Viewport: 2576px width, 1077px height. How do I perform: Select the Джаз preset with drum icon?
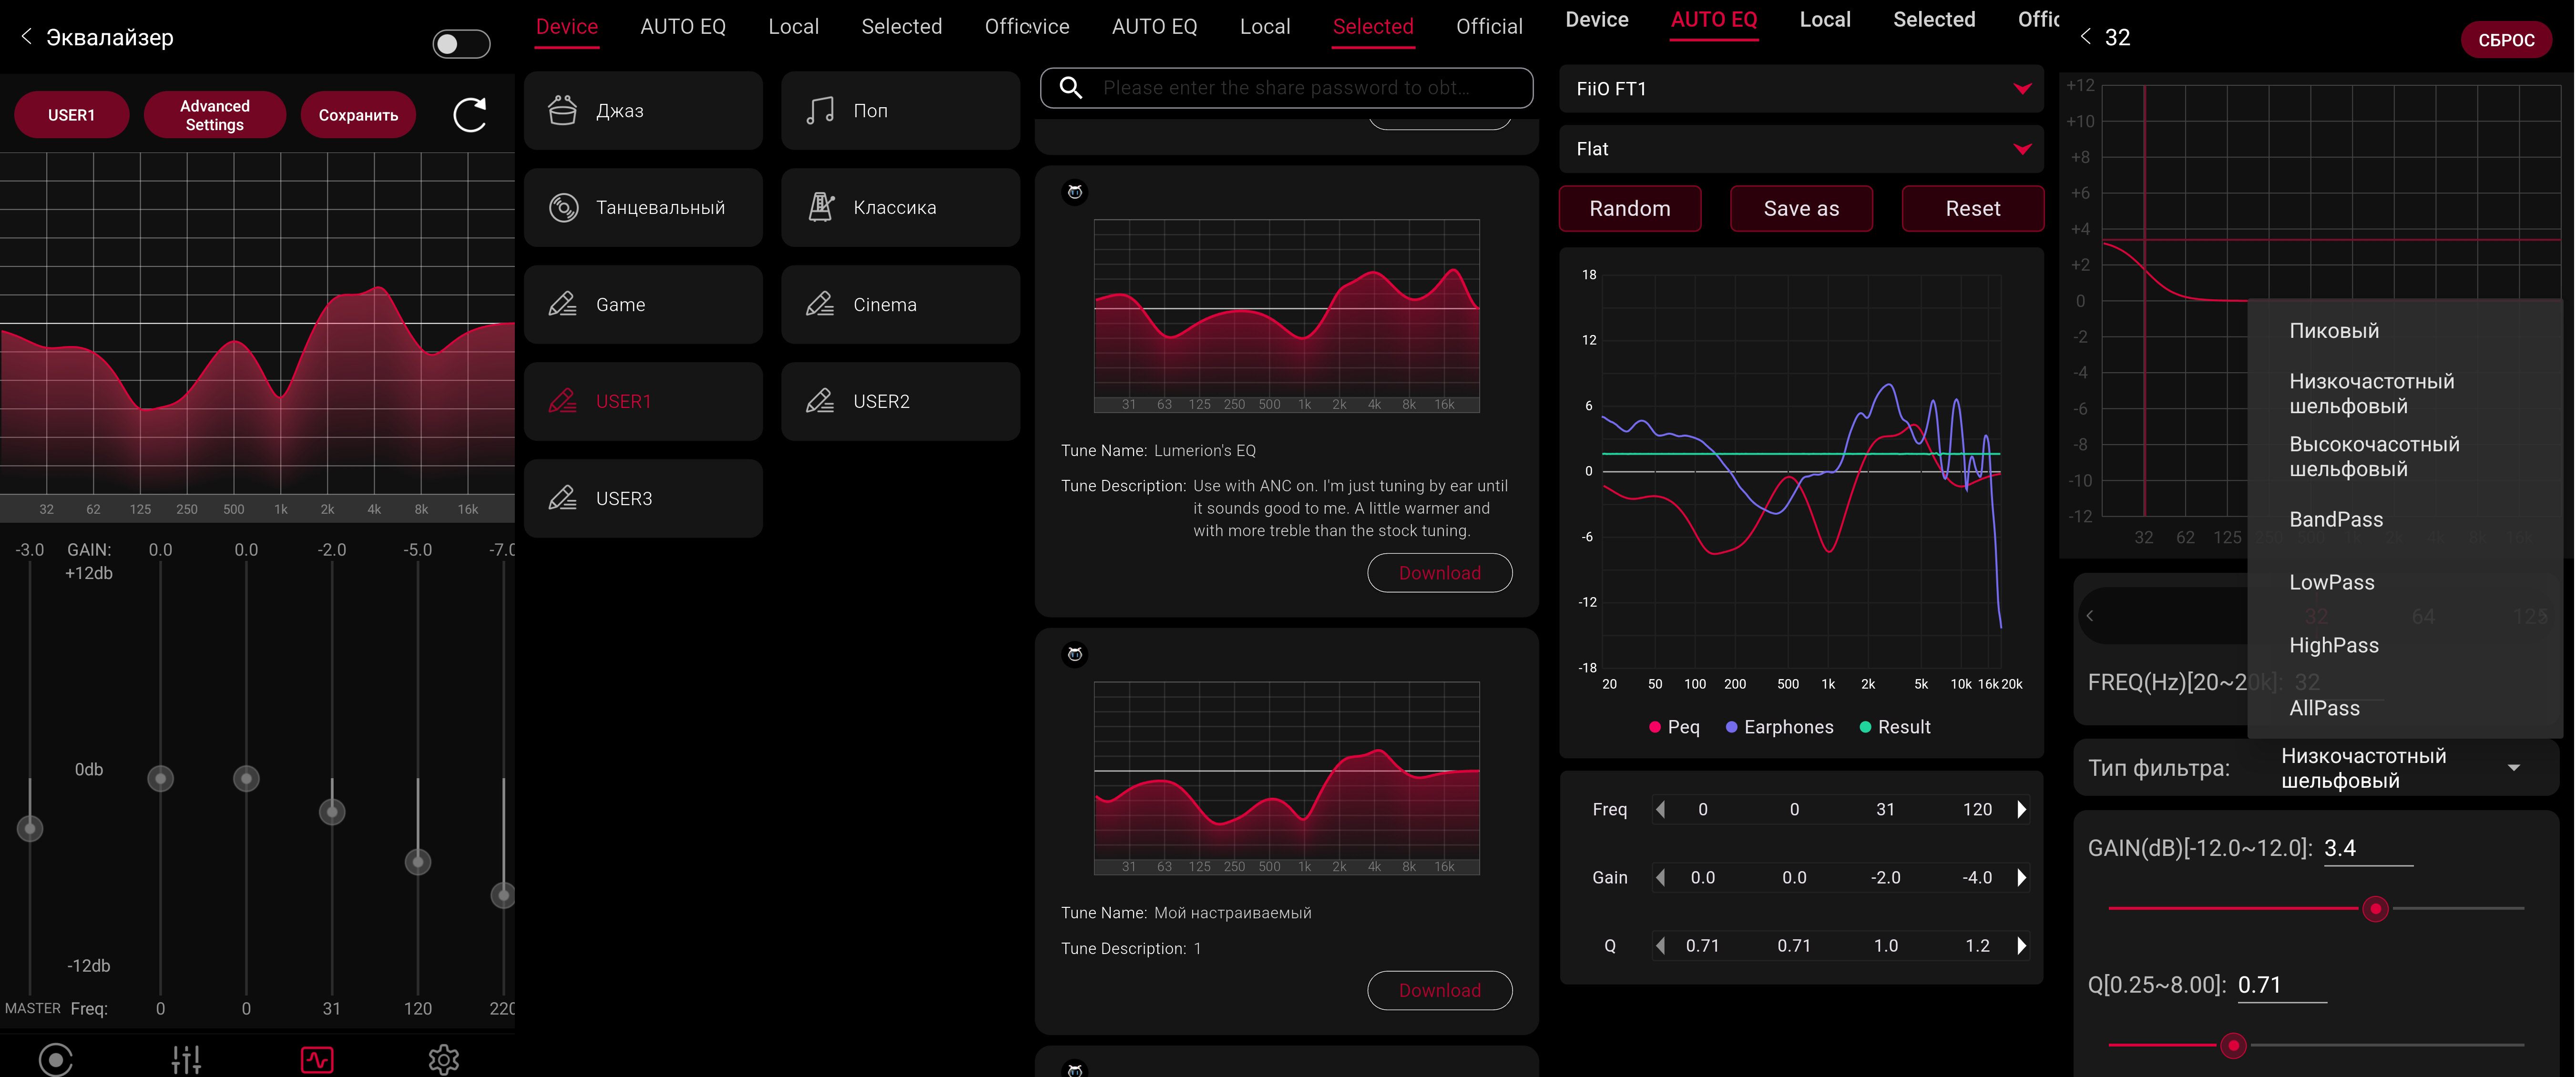tap(643, 111)
